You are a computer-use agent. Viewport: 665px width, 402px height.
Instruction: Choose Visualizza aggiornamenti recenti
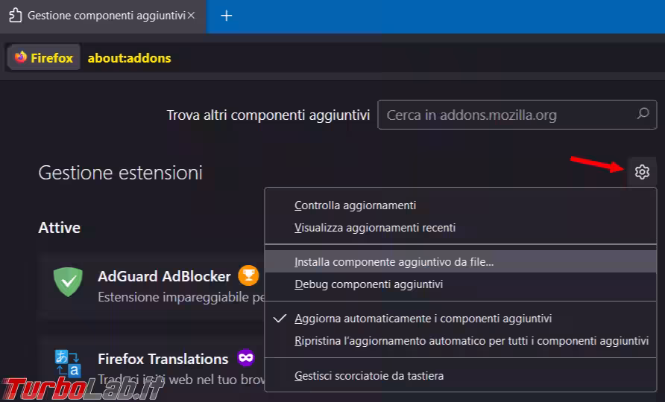pos(374,228)
